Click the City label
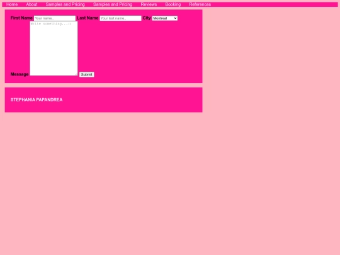 147,18
